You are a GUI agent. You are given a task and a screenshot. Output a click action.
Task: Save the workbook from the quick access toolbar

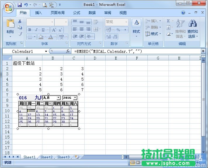20,5
